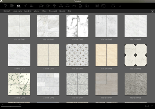The image size is (155, 109).
Task: Open the table lamp lighting category
Action: coord(54,6)
